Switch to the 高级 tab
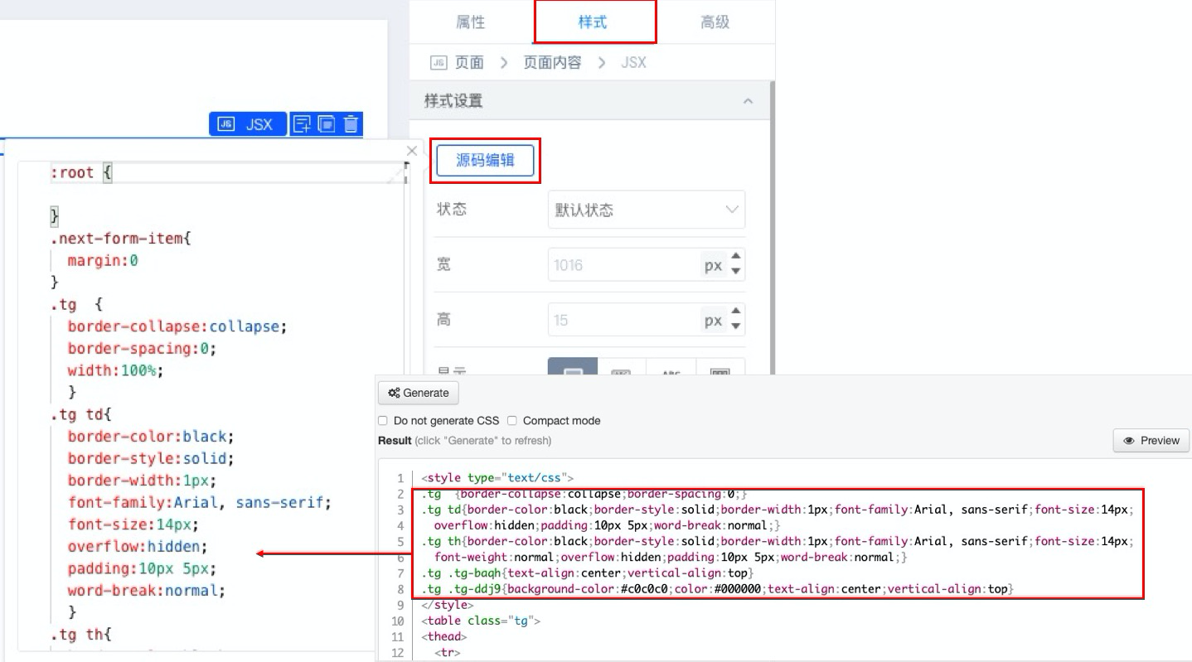Viewport: 1192px width, 662px height. tap(715, 22)
